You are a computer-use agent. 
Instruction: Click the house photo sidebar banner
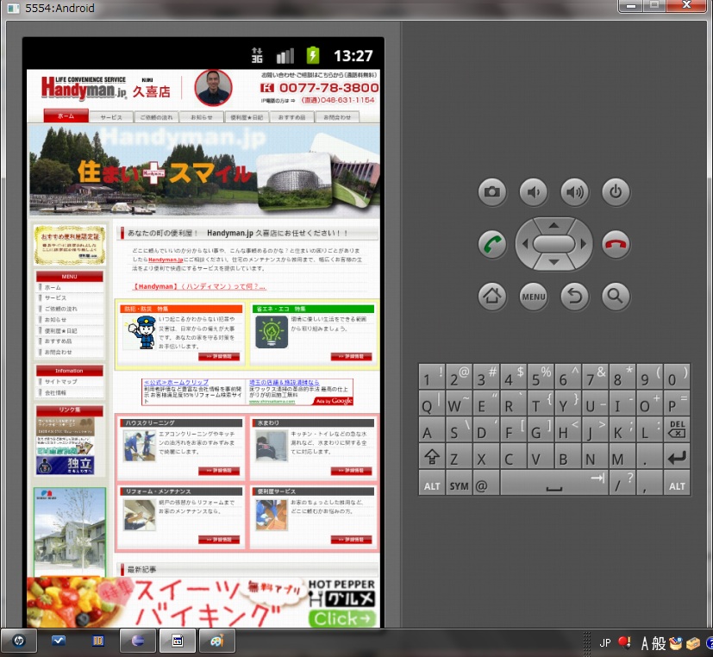tap(70, 532)
